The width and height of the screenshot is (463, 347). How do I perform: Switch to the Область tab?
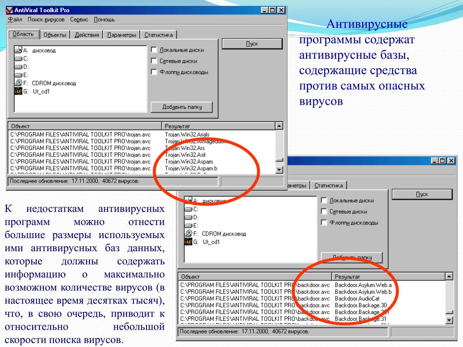pyautogui.click(x=24, y=34)
